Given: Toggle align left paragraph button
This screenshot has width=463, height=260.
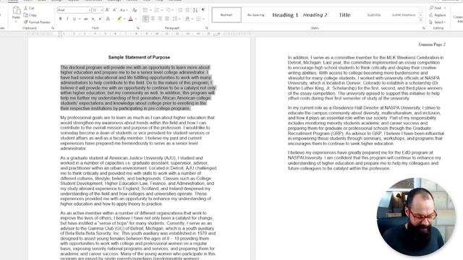Looking at the screenshot, I should tap(145, 19).
